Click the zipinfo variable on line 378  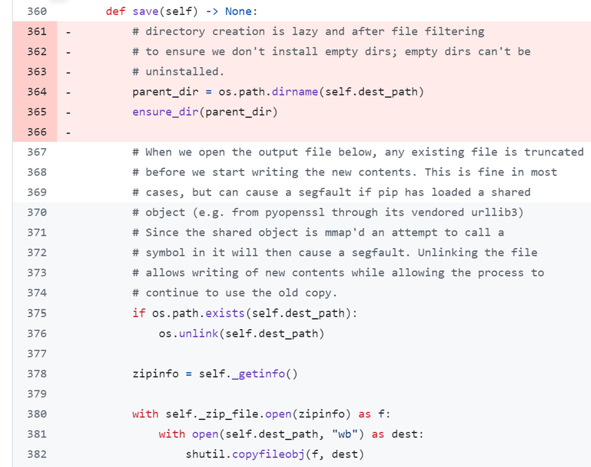pyautogui.click(x=155, y=374)
